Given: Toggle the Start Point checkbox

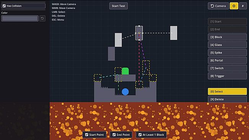Looking at the screenshot, I should pos(86,135).
